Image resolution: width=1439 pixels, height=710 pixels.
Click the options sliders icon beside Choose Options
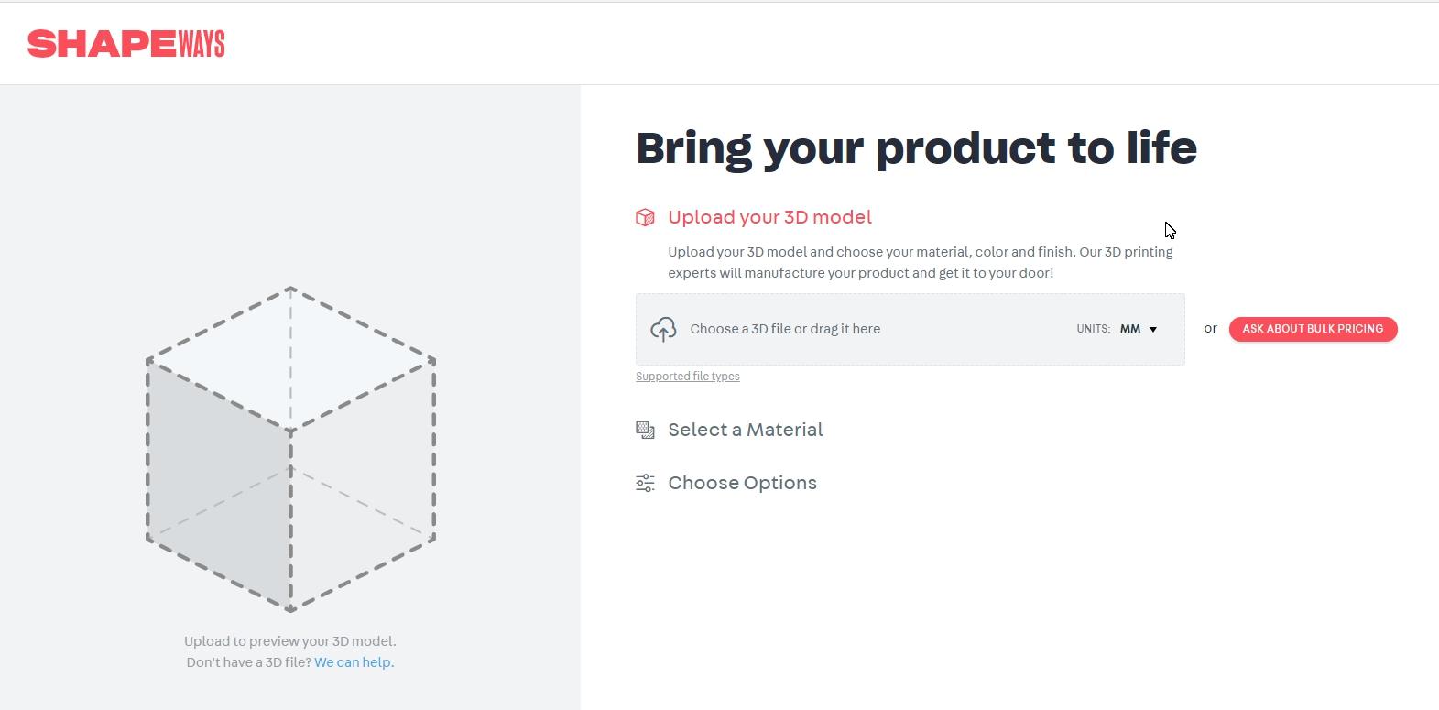645,482
